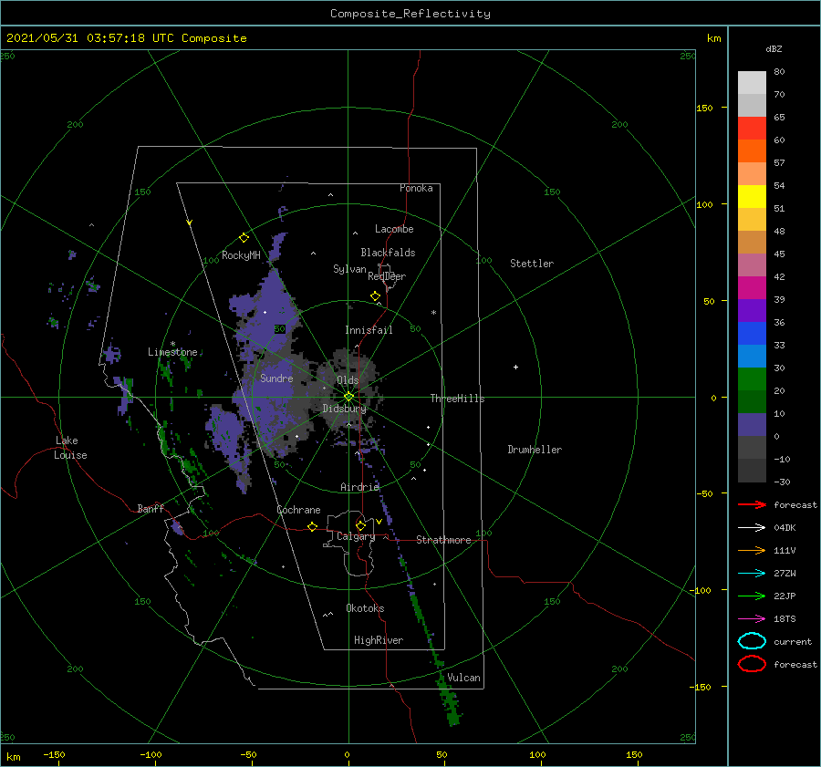Click the Cochrane town label

tap(298, 510)
